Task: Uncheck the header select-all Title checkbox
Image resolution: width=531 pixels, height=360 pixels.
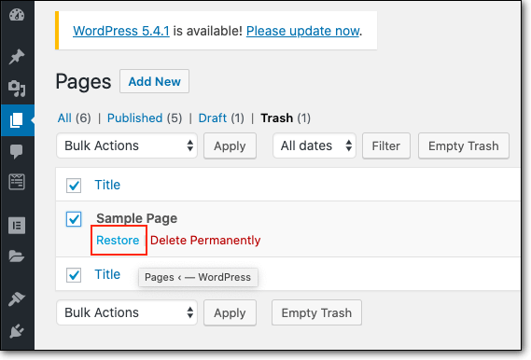Action: pos(74,186)
